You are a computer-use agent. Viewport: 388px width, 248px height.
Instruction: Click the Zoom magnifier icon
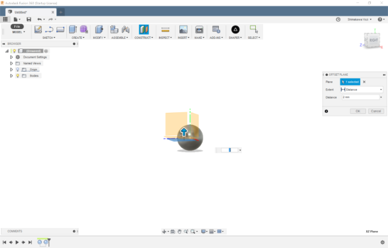[x=186, y=232]
